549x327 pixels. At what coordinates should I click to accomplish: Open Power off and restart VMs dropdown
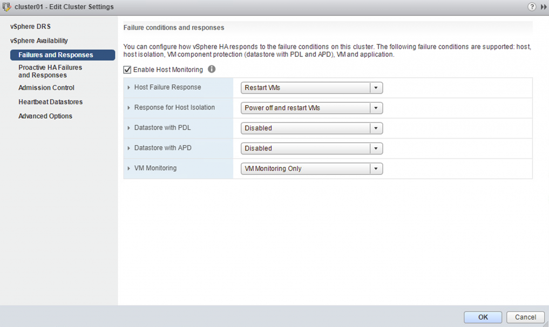pos(311,108)
